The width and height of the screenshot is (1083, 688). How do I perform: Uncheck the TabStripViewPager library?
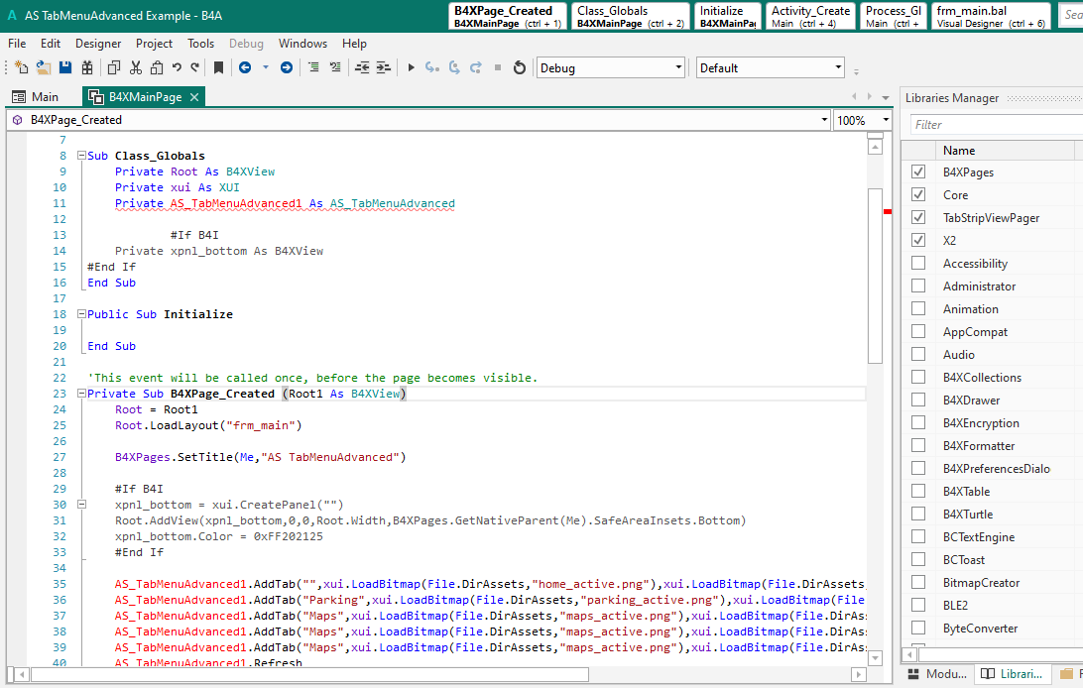[918, 218]
